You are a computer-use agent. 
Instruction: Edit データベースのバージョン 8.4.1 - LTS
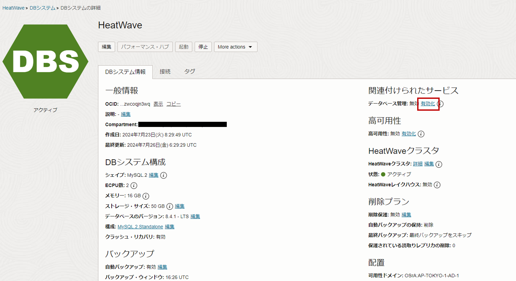(x=195, y=216)
